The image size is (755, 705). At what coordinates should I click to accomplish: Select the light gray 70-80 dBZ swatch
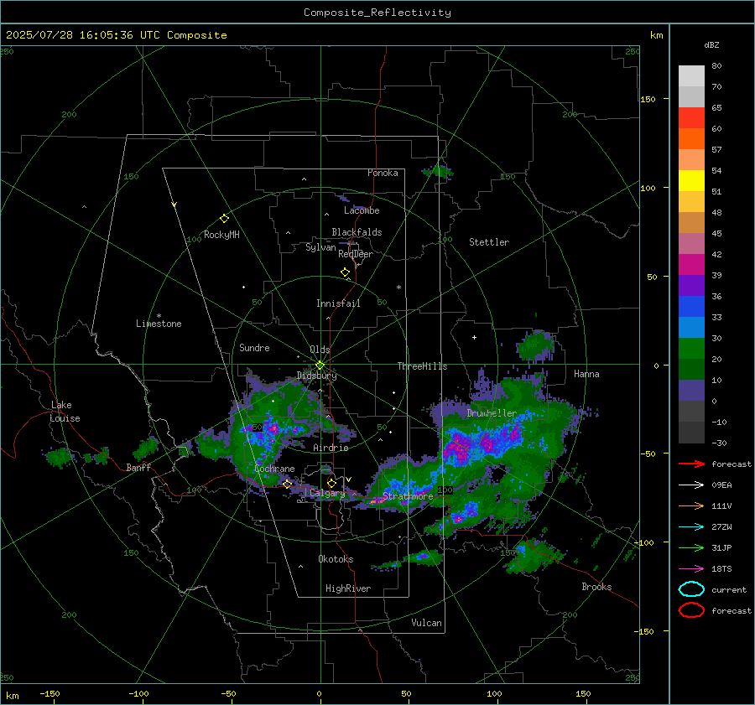coord(691,75)
